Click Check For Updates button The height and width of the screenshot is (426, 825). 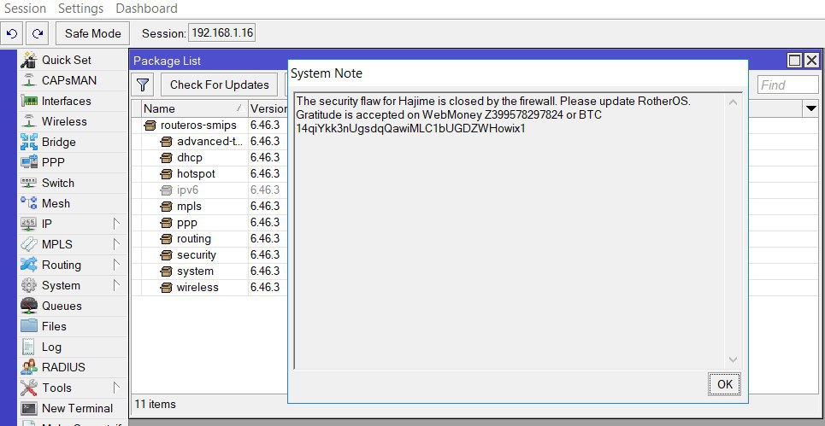click(219, 85)
